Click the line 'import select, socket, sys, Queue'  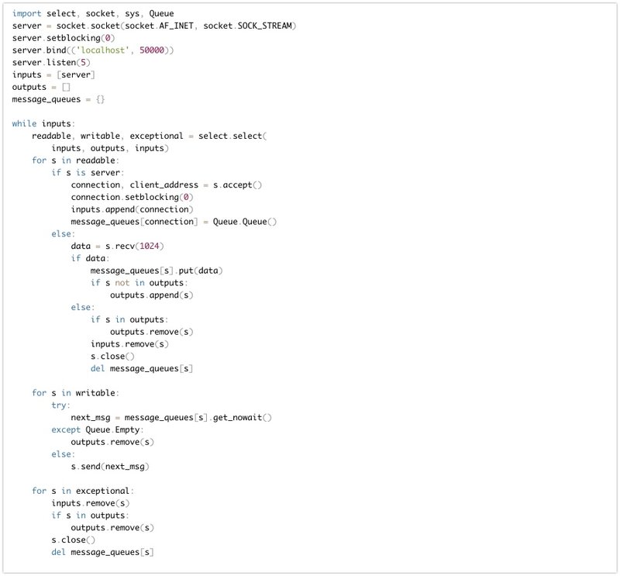pyautogui.click(x=93, y=13)
